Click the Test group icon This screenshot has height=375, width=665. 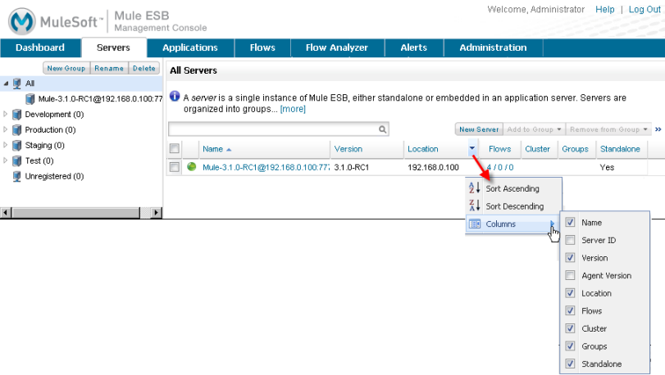coord(17,160)
